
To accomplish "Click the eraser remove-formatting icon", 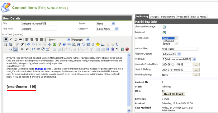I will (11, 49).
